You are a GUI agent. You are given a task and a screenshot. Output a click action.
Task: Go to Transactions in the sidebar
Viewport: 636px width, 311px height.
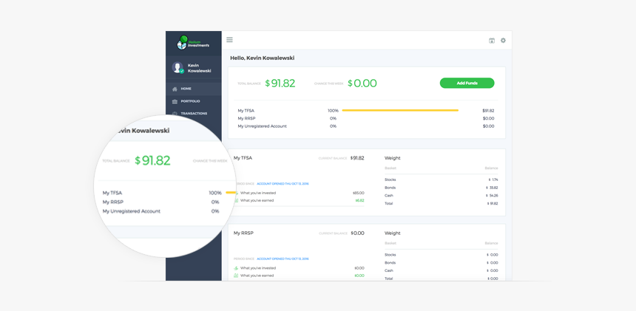[x=194, y=113]
